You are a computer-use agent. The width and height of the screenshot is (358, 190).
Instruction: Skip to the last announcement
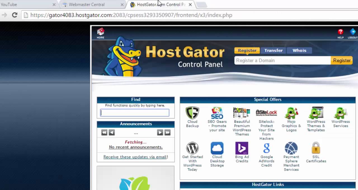(167, 133)
